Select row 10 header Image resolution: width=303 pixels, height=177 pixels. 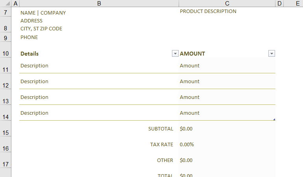[x=6, y=53]
